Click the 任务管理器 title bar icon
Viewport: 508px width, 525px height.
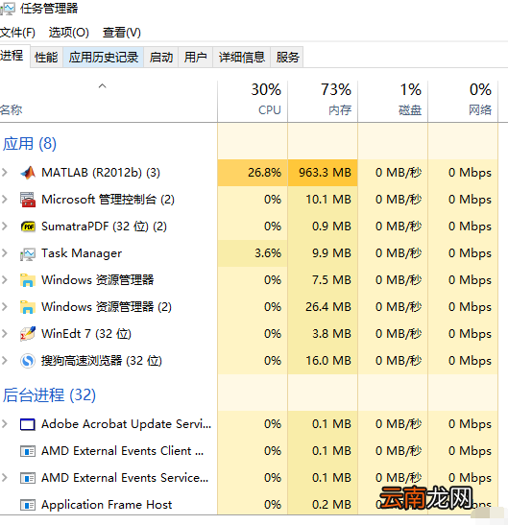point(8,9)
